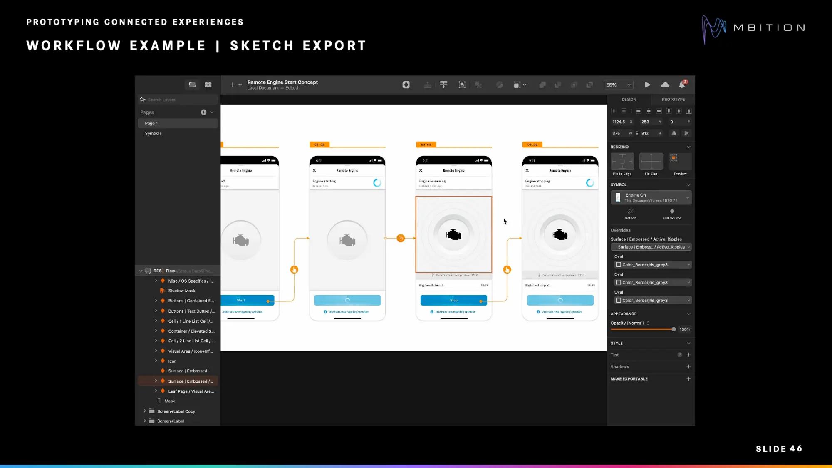The height and width of the screenshot is (468, 832).
Task: Open the Active_Ripples override dropdown
Action: pos(651,247)
